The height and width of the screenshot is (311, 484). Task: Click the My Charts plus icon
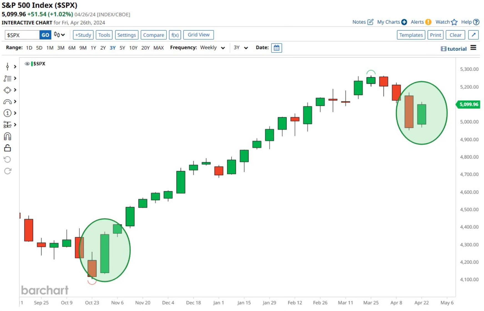tap(404, 22)
